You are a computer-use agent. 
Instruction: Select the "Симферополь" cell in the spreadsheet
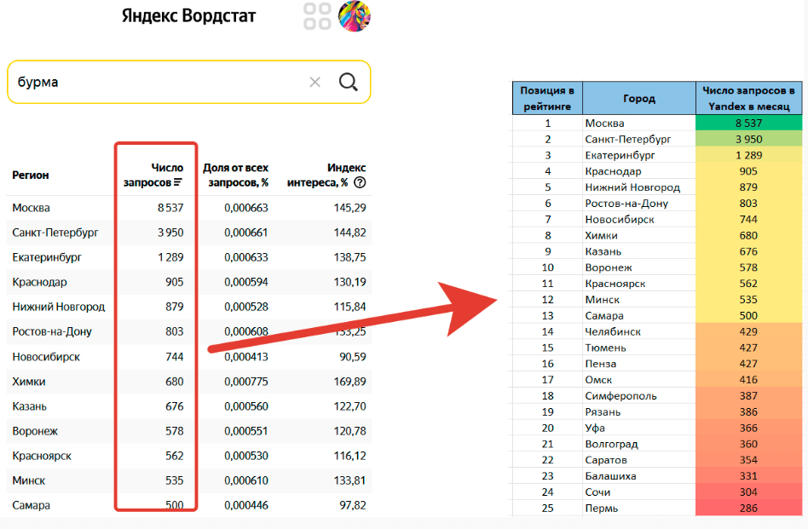click(x=620, y=396)
